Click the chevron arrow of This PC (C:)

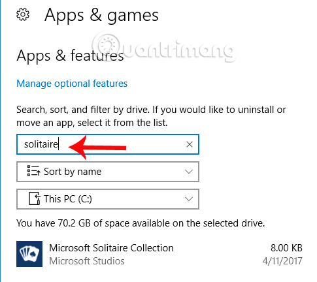[189, 199]
